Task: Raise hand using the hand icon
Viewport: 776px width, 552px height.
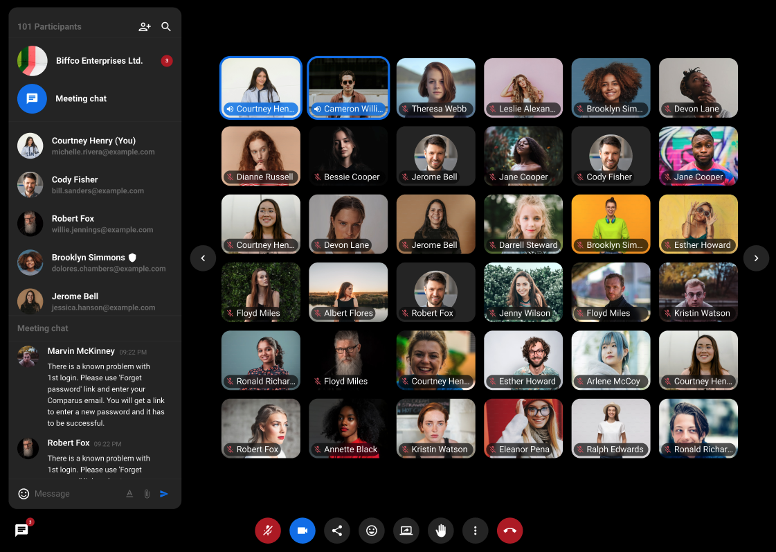Action: click(x=441, y=531)
